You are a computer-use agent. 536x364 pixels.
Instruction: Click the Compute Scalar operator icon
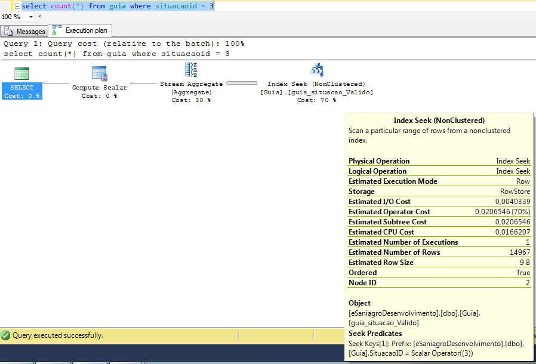[100, 73]
